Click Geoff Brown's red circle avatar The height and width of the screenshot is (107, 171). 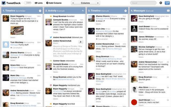pyautogui.click(x=134, y=102)
